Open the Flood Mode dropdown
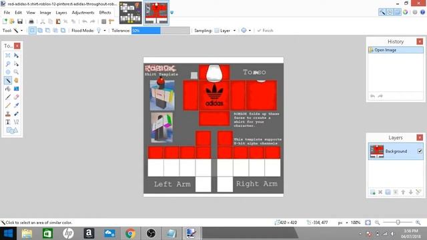Image resolution: width=427 pixels, height=240 pixels. [x=101, y=31]
